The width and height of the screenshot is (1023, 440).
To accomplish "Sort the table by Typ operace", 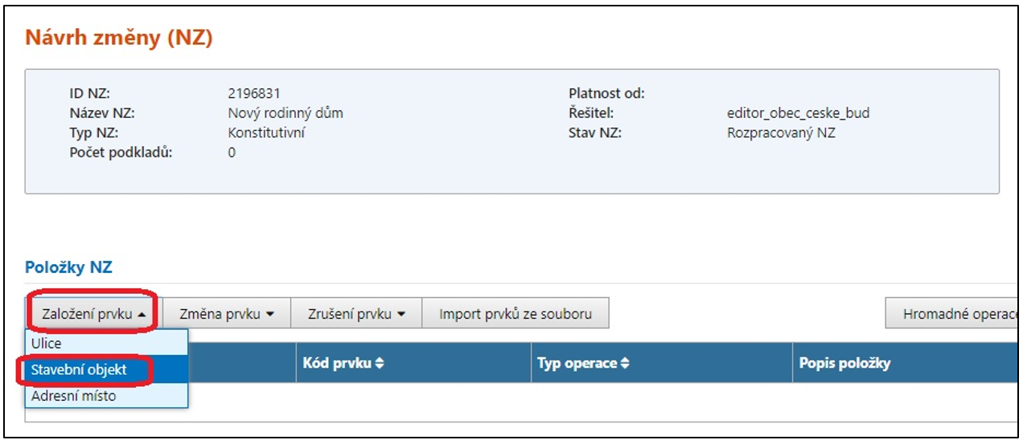I will [x=583, y=364].
